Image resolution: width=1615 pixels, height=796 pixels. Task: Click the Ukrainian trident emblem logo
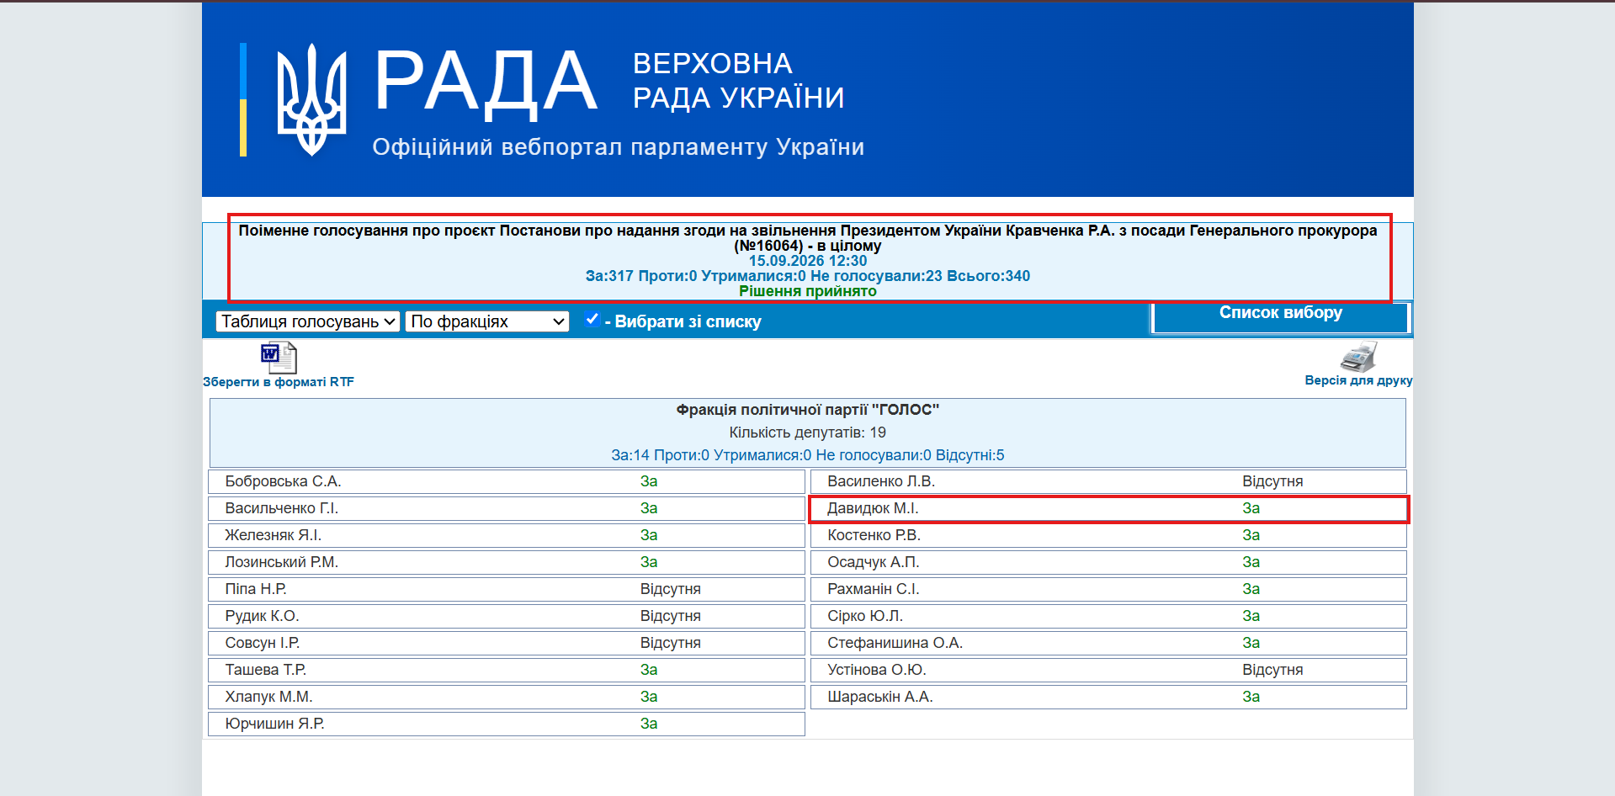coord(311,100)
